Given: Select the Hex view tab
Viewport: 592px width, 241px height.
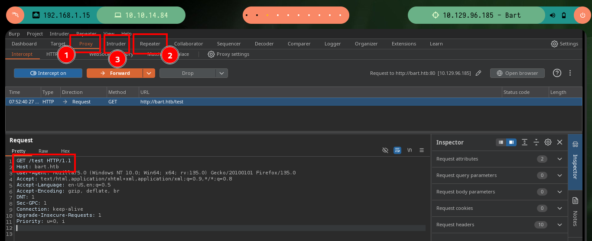Looking at the screenshot, I should [65, 151].
